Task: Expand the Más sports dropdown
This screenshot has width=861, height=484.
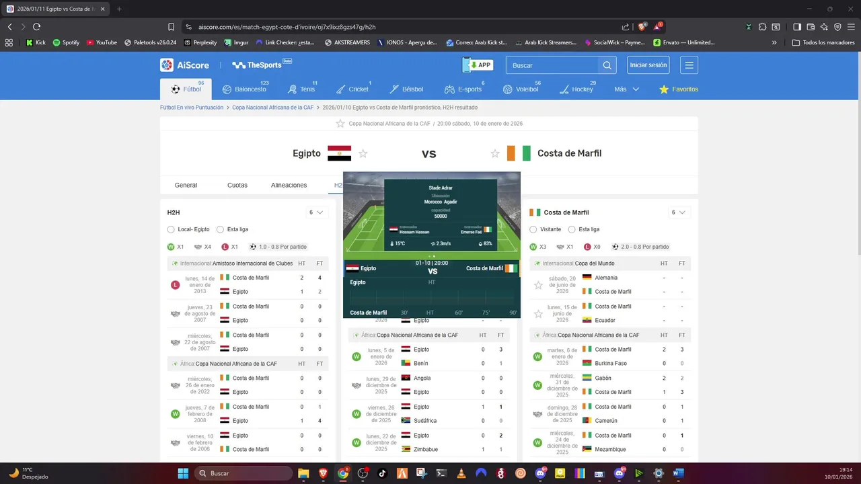Action: (x=626, y=89)
